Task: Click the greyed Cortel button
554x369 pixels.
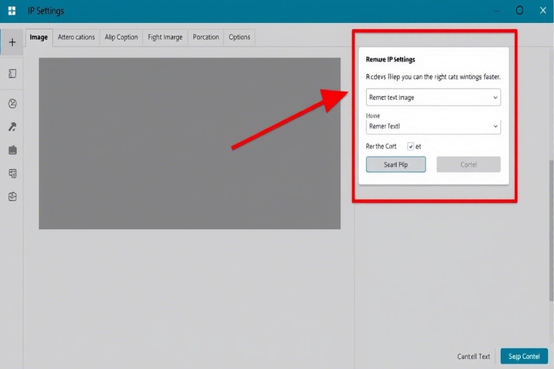Action: (x=469, y=165)
